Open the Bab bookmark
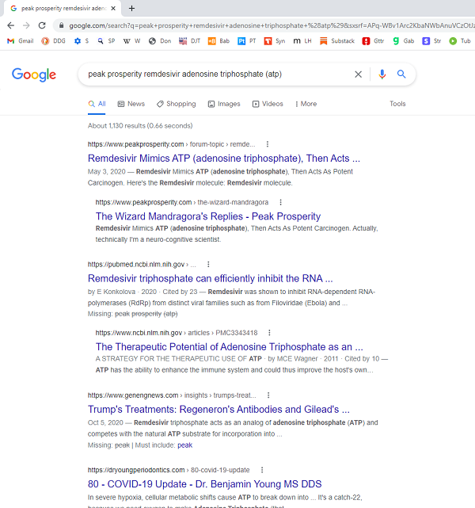The height and width of the screenshot is (508, 475). pos(218,41)
